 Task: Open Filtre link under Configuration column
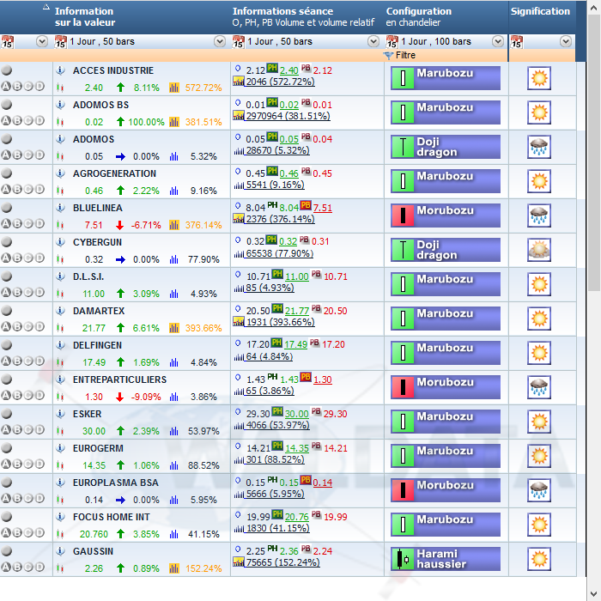(x=405, y=56)
